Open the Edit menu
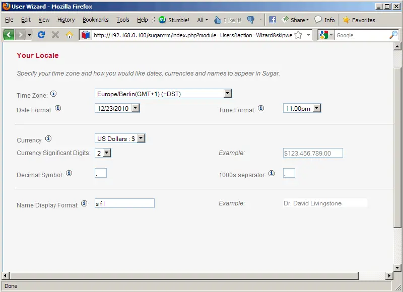This screenshot has width=403, height=292. pyautogui.click(x=26, y=20)
